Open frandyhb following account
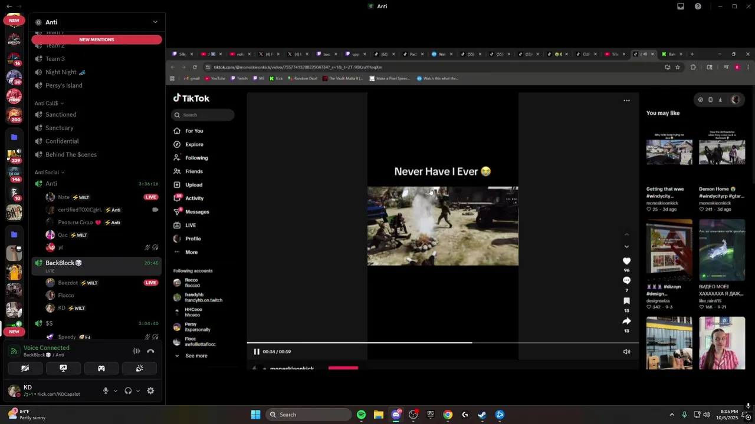Screen dimensions: 755x424 (x=198, y=297)
